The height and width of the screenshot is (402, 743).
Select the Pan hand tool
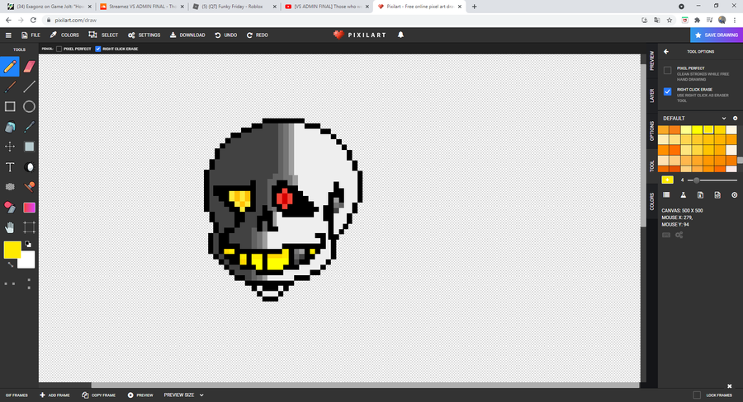pyautogui.click(x=9, y=227)
